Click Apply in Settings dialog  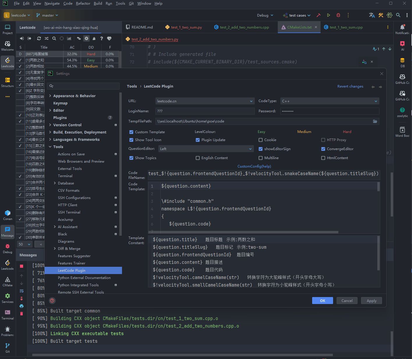[372, 301]
